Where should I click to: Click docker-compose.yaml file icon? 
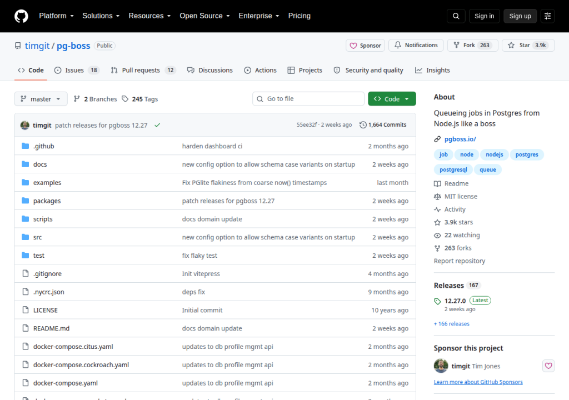(x=25, y=383)
